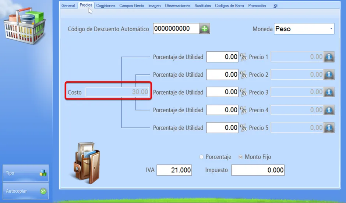
Task: Open the info icon for Precio 4
Action: coord(329,110)
